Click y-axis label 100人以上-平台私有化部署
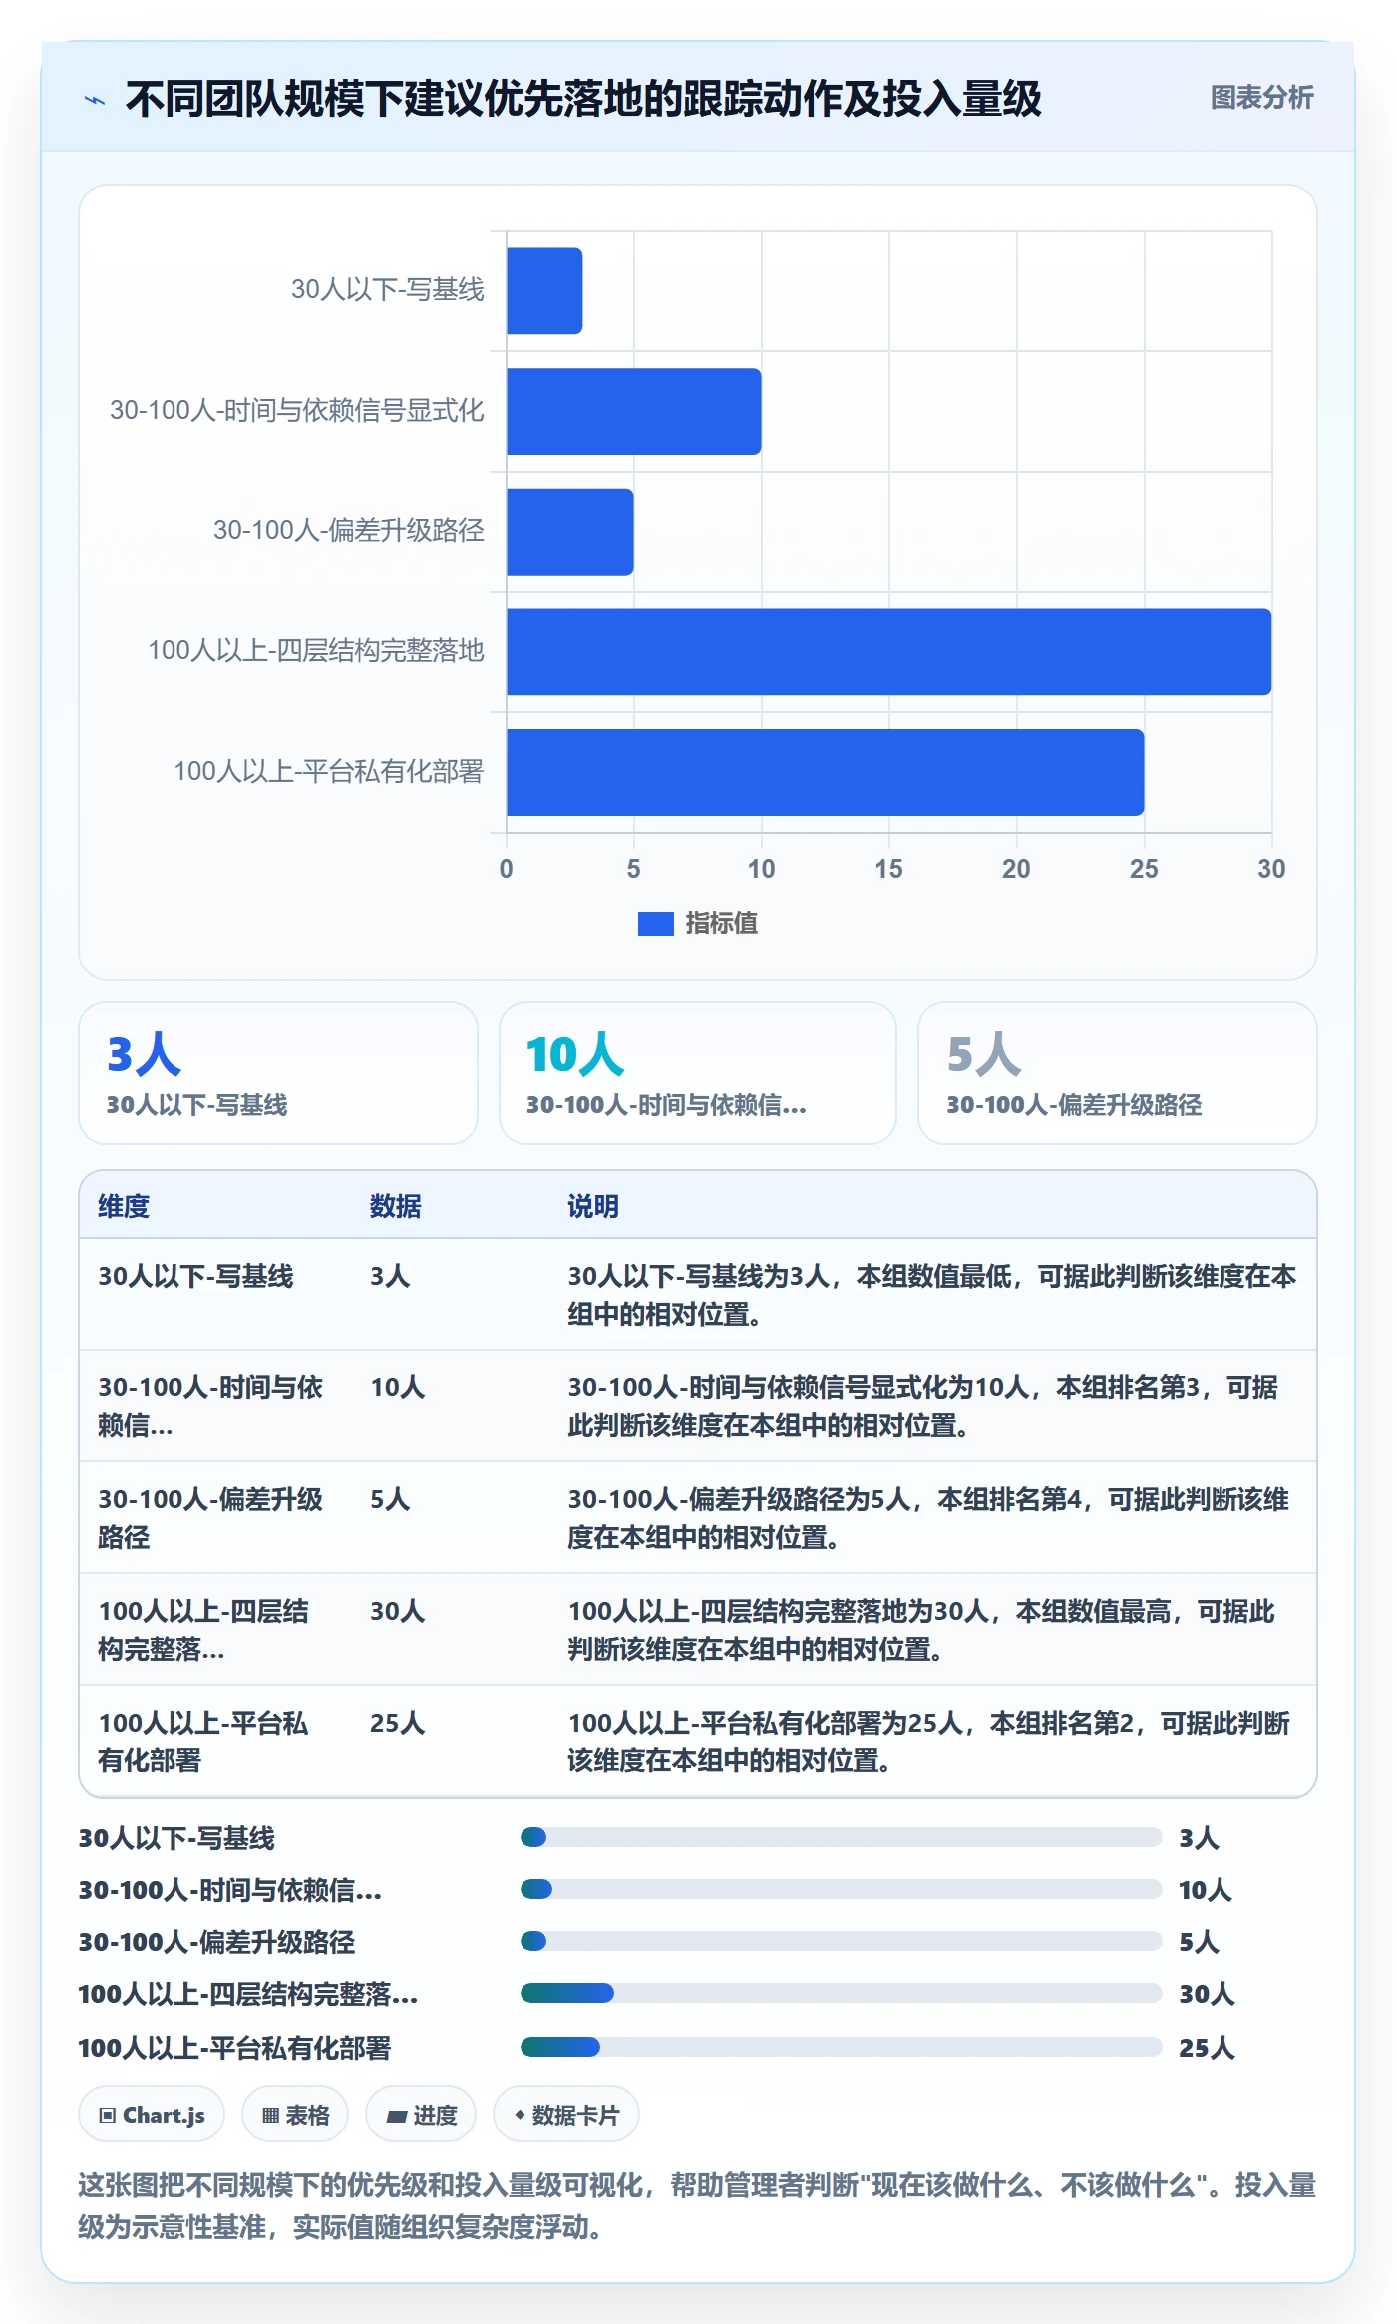This screenshot has height=2324, width=1396. pyautogui.click(x=328, y=772)
